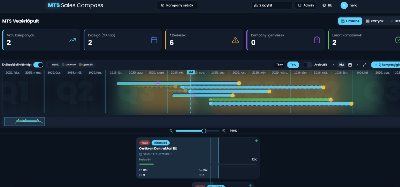Screen dimensions: 400x187
Task: Click the Futó status badge on Omikron card
Action: pyautogui.click(x=145, y=143)
